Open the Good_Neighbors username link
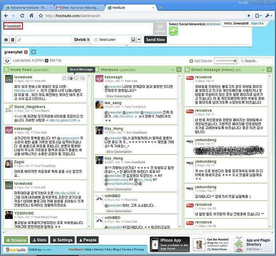Screen dimensions: 276x256 (30, 107)
